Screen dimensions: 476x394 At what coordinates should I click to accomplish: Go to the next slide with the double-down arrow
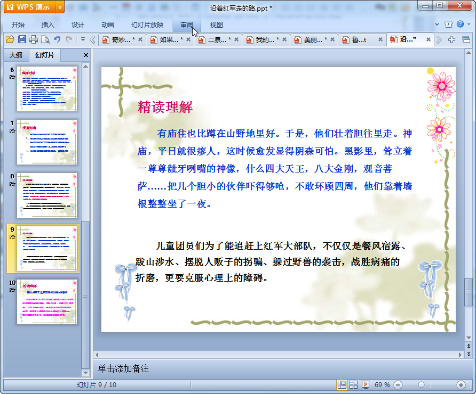(x=469, y=354)
